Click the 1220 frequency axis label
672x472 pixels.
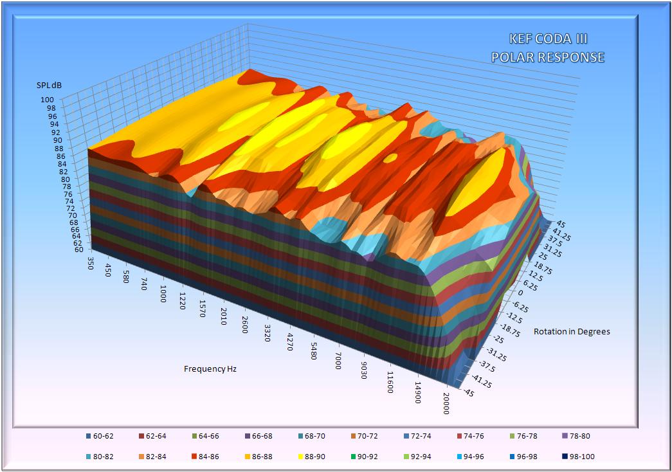pyautogui.click(x=183, y=301)
